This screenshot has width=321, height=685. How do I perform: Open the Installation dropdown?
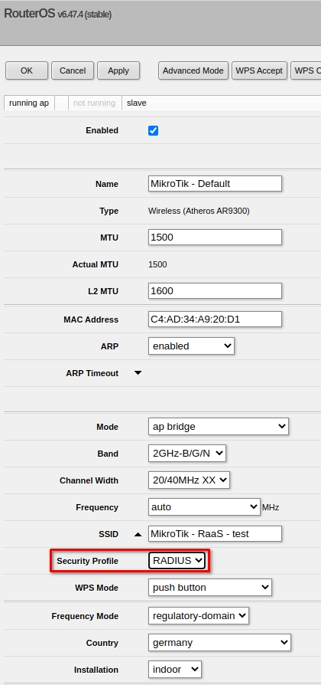175,669
